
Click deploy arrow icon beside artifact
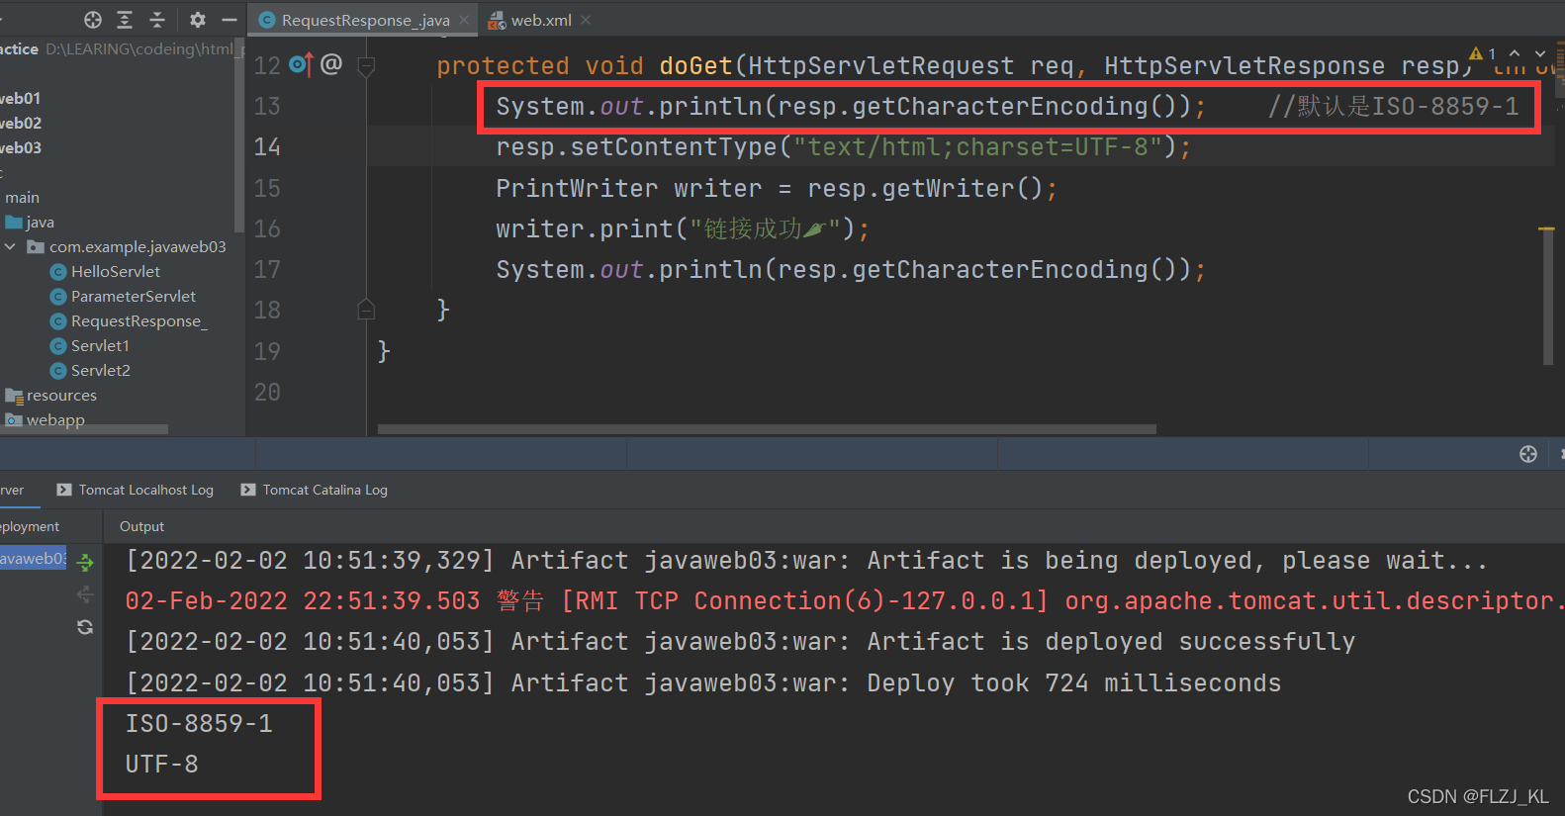tap(85, 562)
